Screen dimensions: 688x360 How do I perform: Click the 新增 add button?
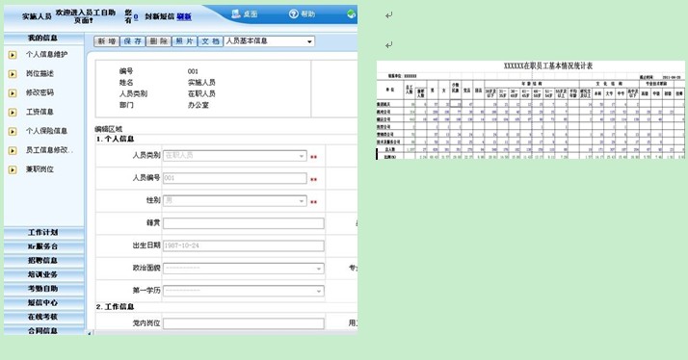point(107,41)
